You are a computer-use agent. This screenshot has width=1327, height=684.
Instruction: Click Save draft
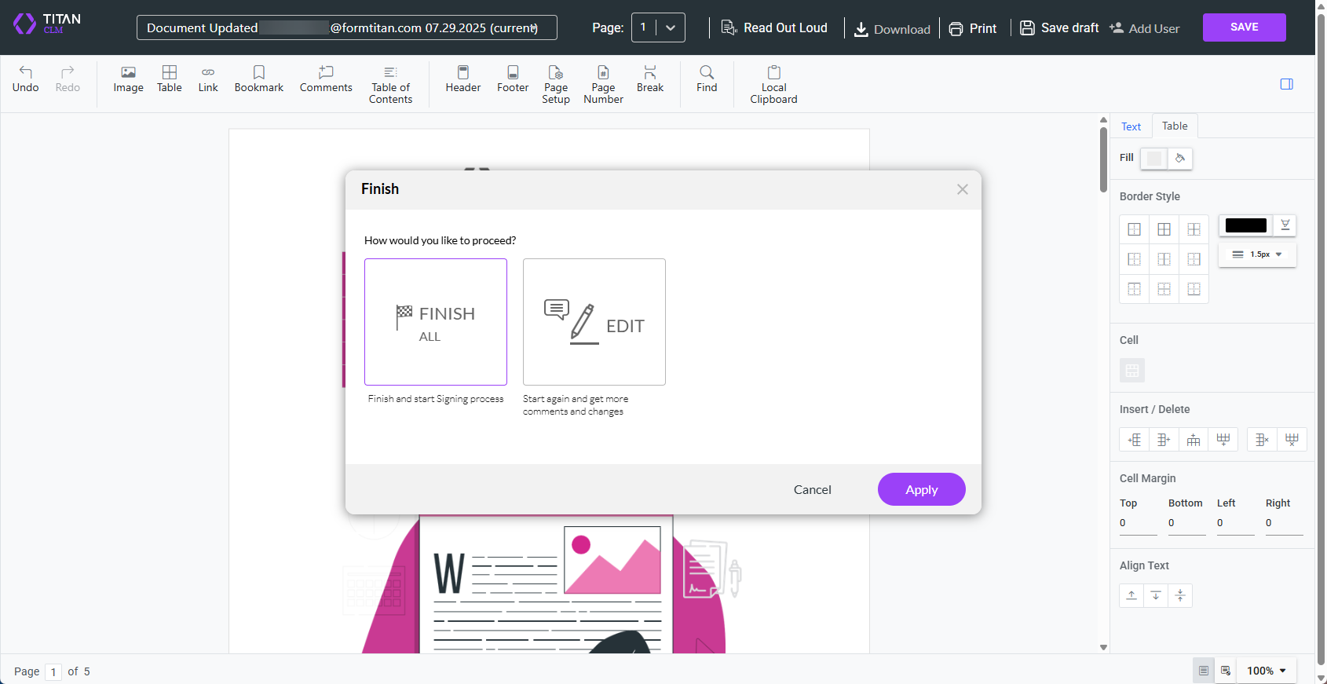coord(1059,28)
